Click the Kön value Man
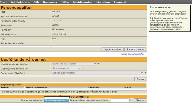Screen dimensions: 192x103 55,38
